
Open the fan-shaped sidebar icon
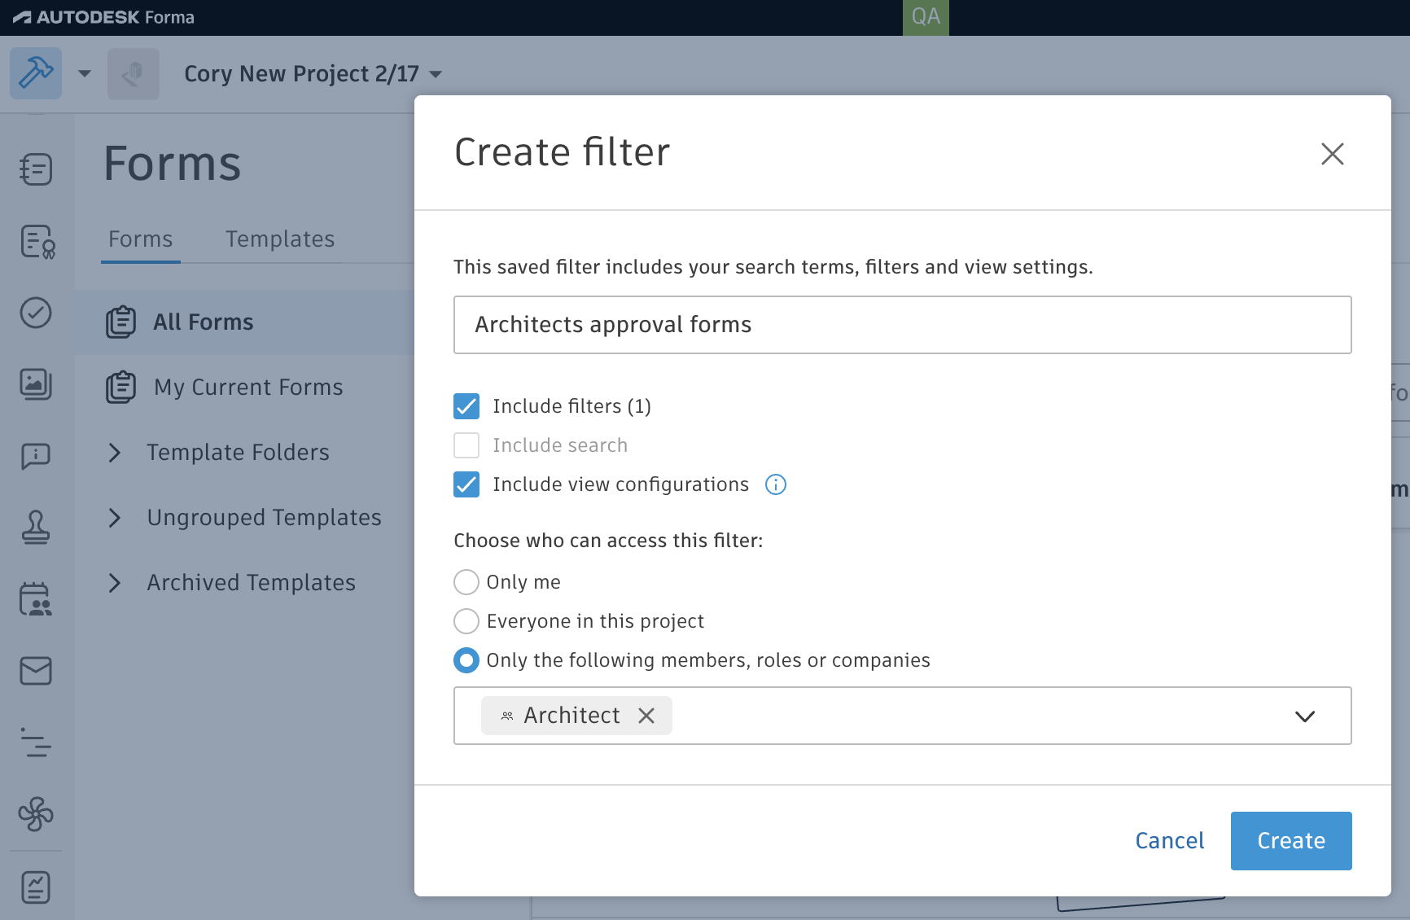point(36,813)
